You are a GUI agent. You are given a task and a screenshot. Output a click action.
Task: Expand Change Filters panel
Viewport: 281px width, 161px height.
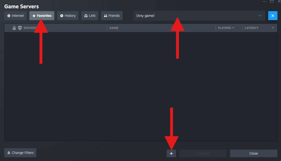point(20,153)
